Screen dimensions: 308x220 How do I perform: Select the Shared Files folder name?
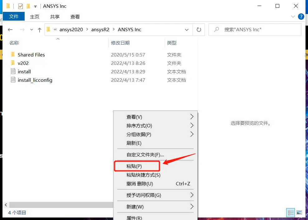point(31,55)
